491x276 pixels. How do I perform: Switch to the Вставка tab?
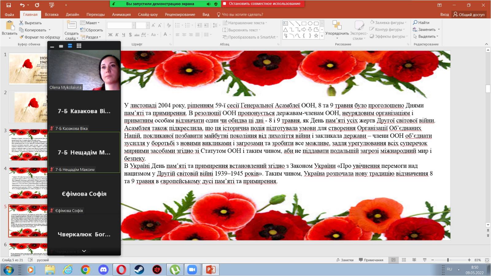click(52, 14)
